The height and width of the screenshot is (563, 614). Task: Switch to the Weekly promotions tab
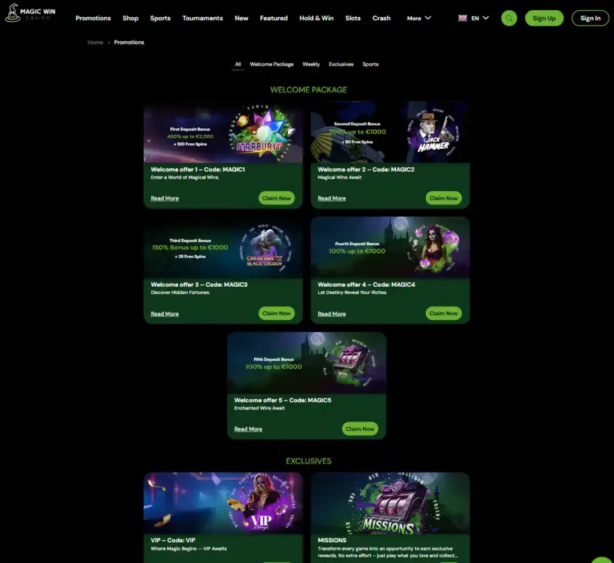(x=311, y=64)
